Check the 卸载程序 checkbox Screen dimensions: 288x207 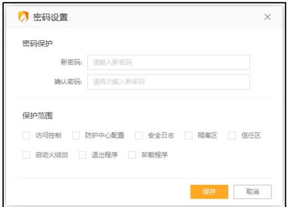[132, 155]
